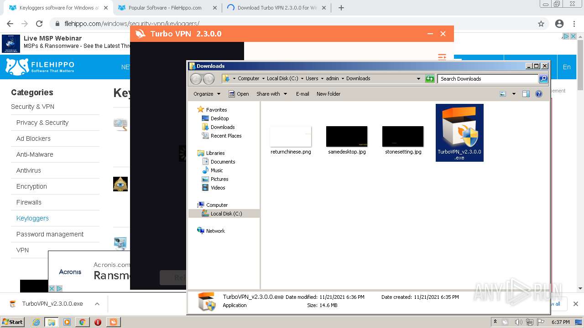The width and height of the screenshot is (584, 328).
Task: Bookmark this page with star icon
Action: pos(541,24)
